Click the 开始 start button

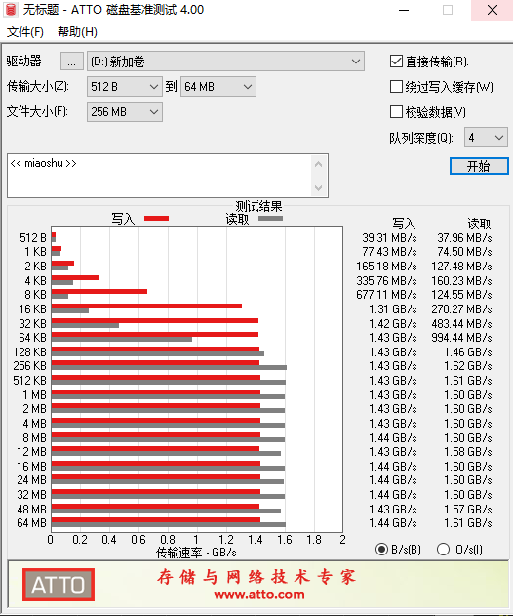[479, 166]
